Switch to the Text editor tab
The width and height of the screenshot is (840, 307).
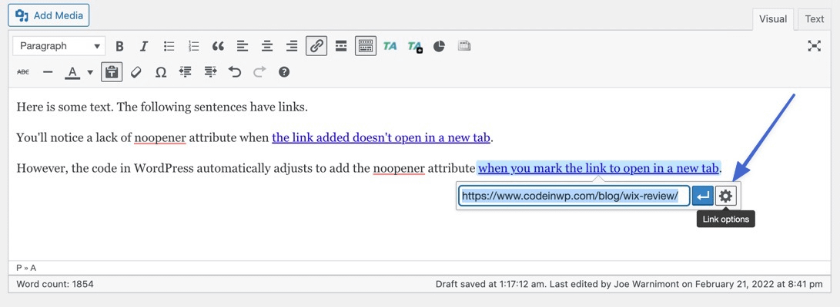coord(815,19)
